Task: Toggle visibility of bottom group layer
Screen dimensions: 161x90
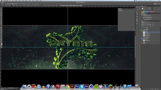Action: coord(142,43)
